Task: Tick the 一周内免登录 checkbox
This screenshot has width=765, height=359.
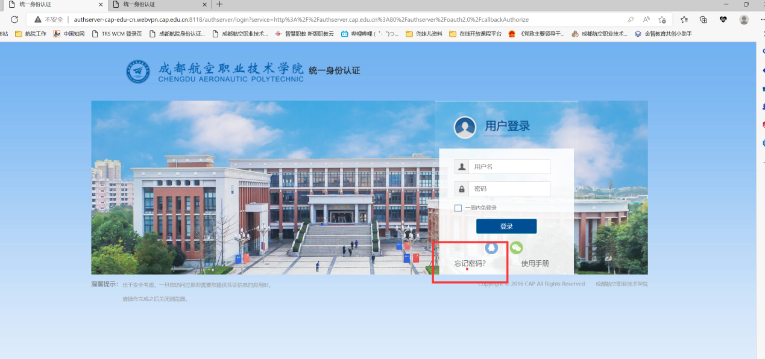Action: pyautogui.click(x=458, y=208)
